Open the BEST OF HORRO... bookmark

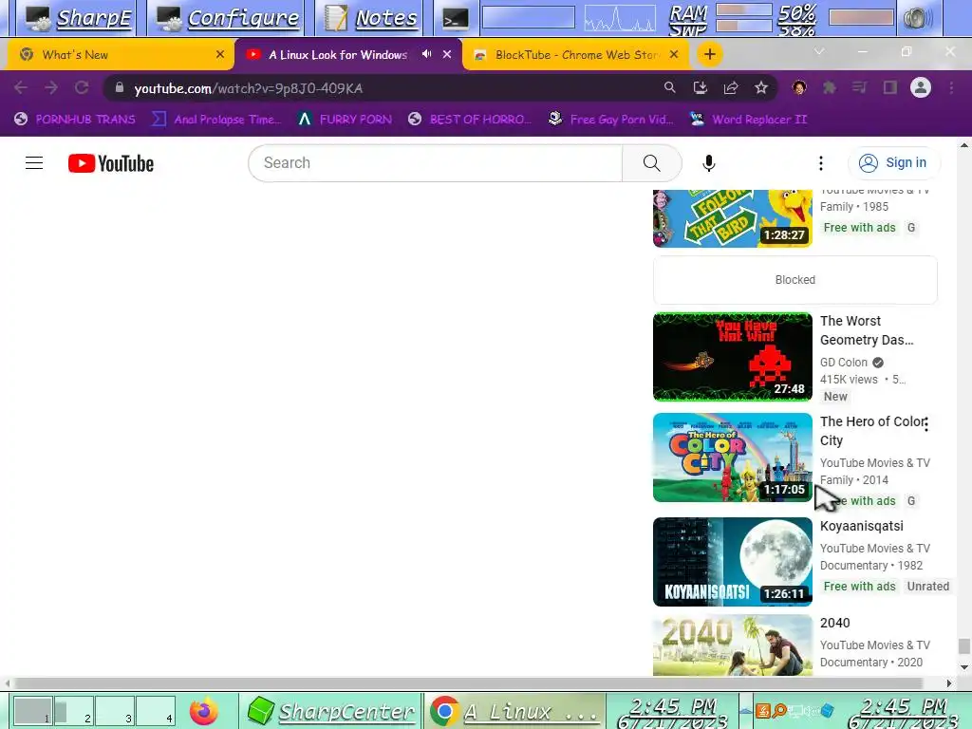[470, 119]
